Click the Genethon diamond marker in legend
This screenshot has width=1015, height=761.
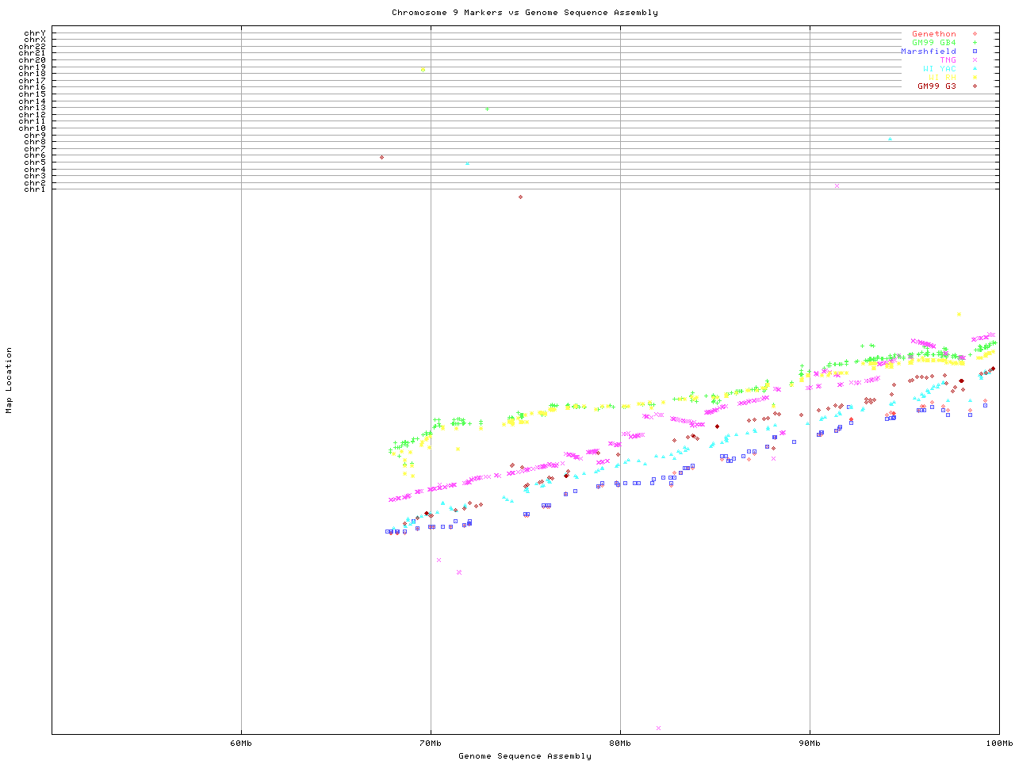tap(975, 34)
